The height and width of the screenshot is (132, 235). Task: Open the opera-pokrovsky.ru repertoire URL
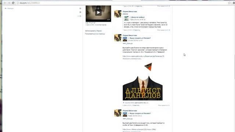coord(143,56)
